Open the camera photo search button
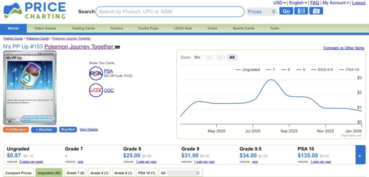Screen dimensions: 369x177 (316, 11)
